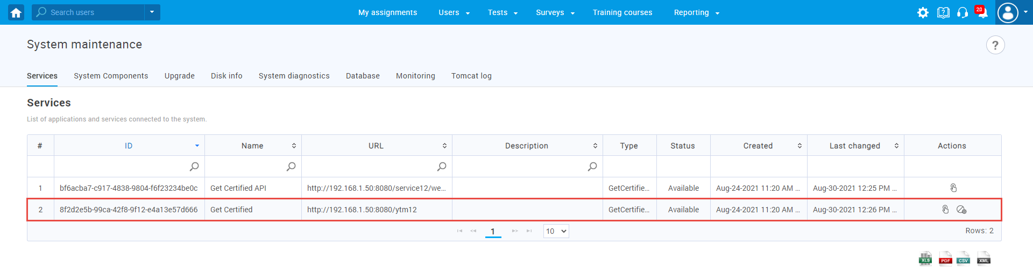The image size is (1033, 280).
Task: Open the search users dropdown arrow
Action: click(152, 12)
